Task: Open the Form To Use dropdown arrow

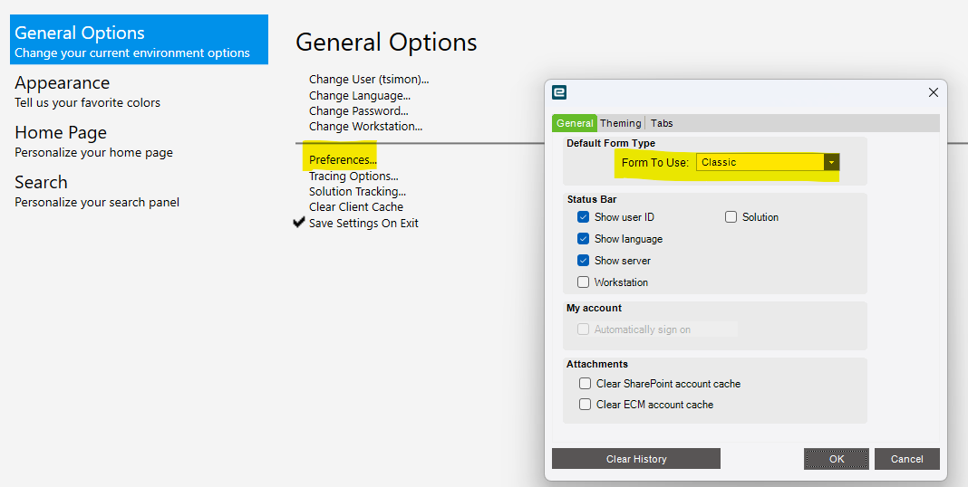Action: point(831,162)
